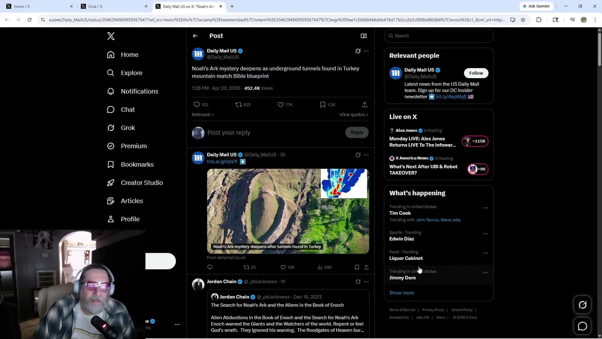Click the X logo in sidebar

(x=111, y=36)
